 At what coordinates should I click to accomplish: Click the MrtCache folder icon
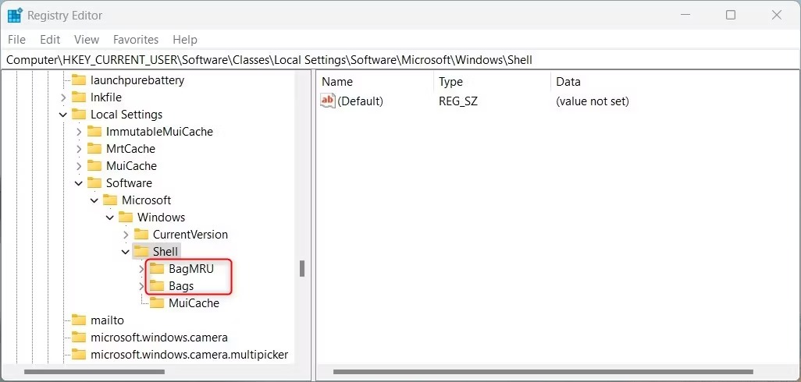click(x=94, y=148)
